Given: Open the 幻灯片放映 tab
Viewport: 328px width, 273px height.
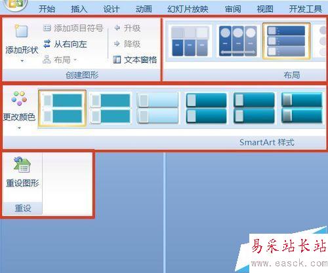Looking at the screenshot, I should click(188, 9).
